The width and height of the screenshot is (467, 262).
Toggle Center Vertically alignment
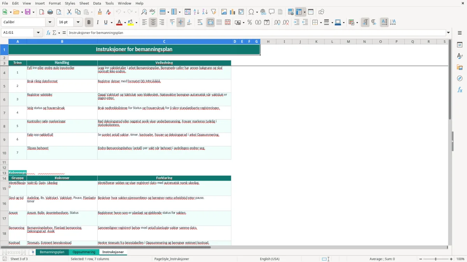click(181, 23)
